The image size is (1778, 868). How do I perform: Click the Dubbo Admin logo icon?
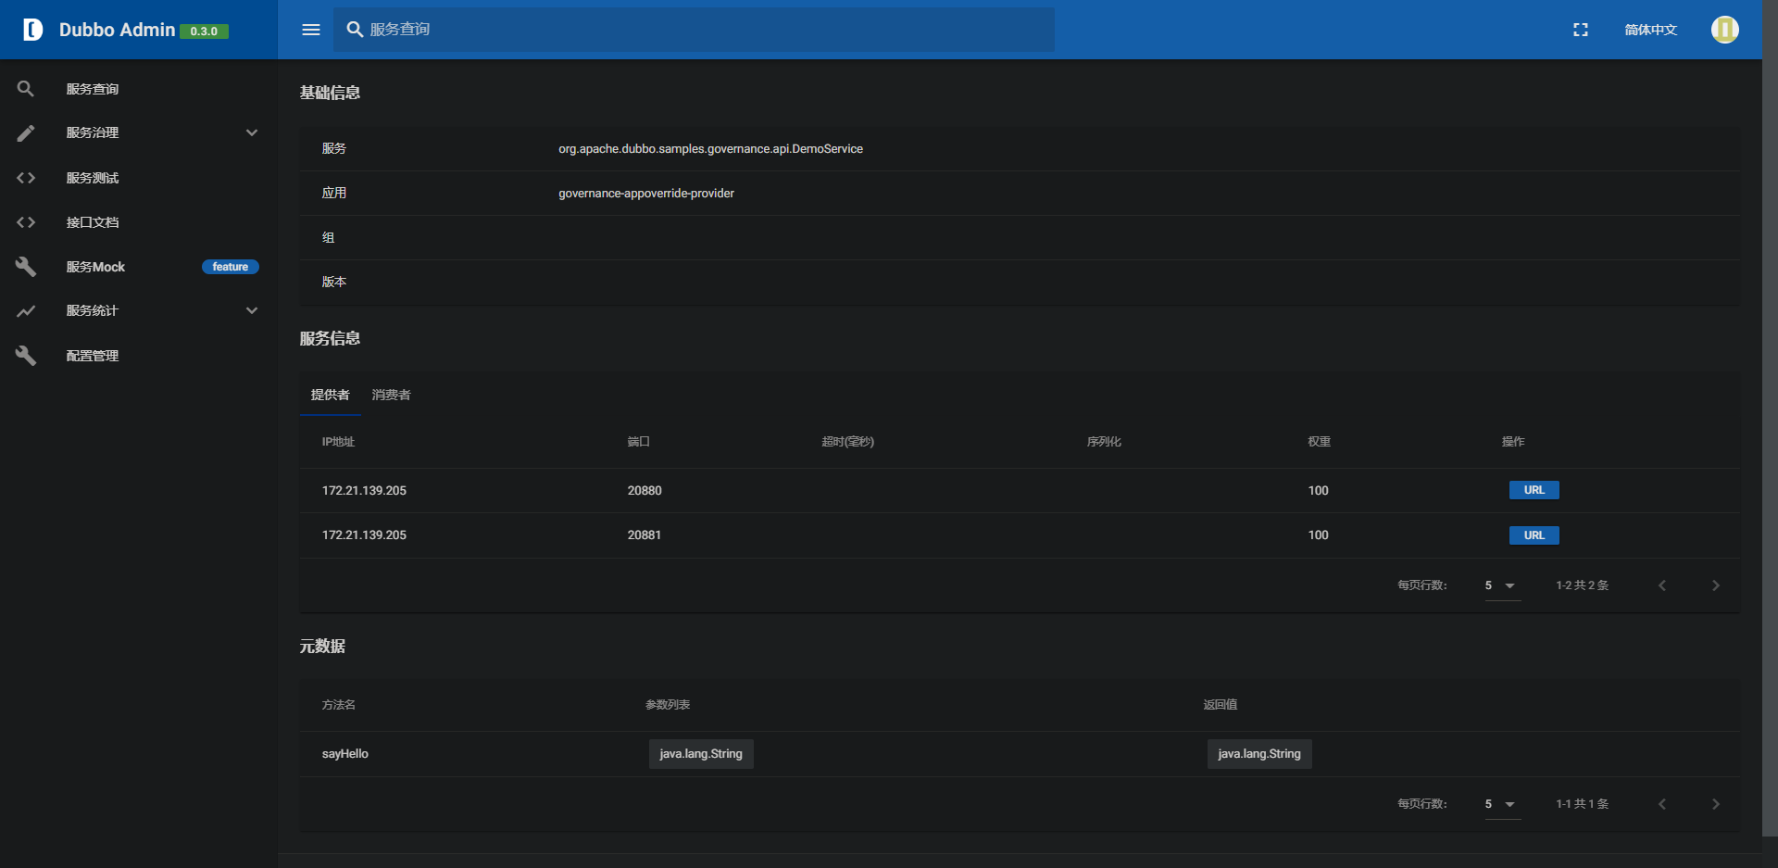[x=32, y=30]
